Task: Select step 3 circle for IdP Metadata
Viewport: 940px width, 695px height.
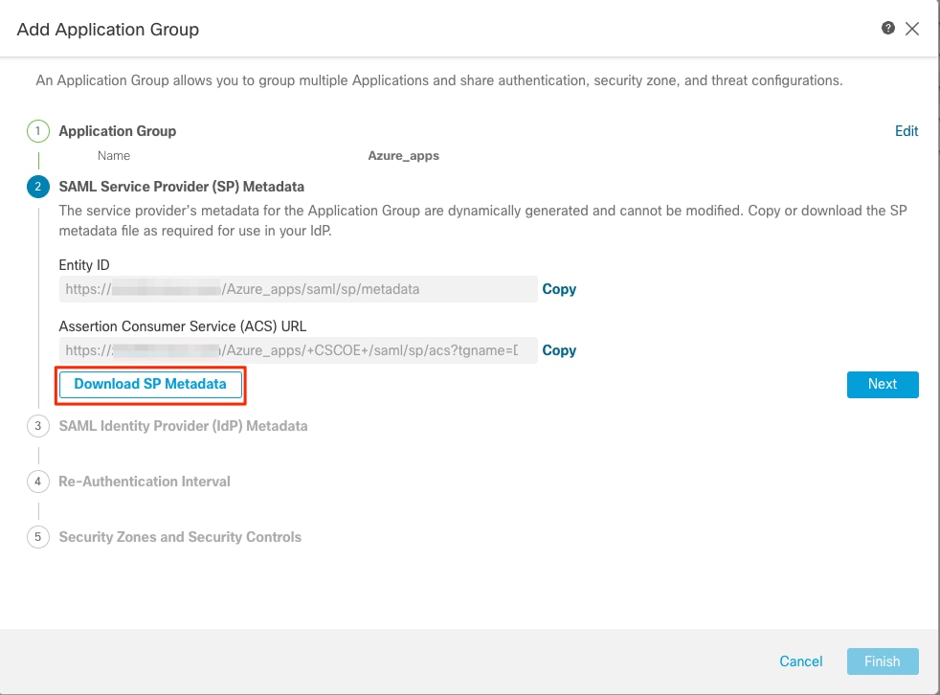Action: [37, 426]
